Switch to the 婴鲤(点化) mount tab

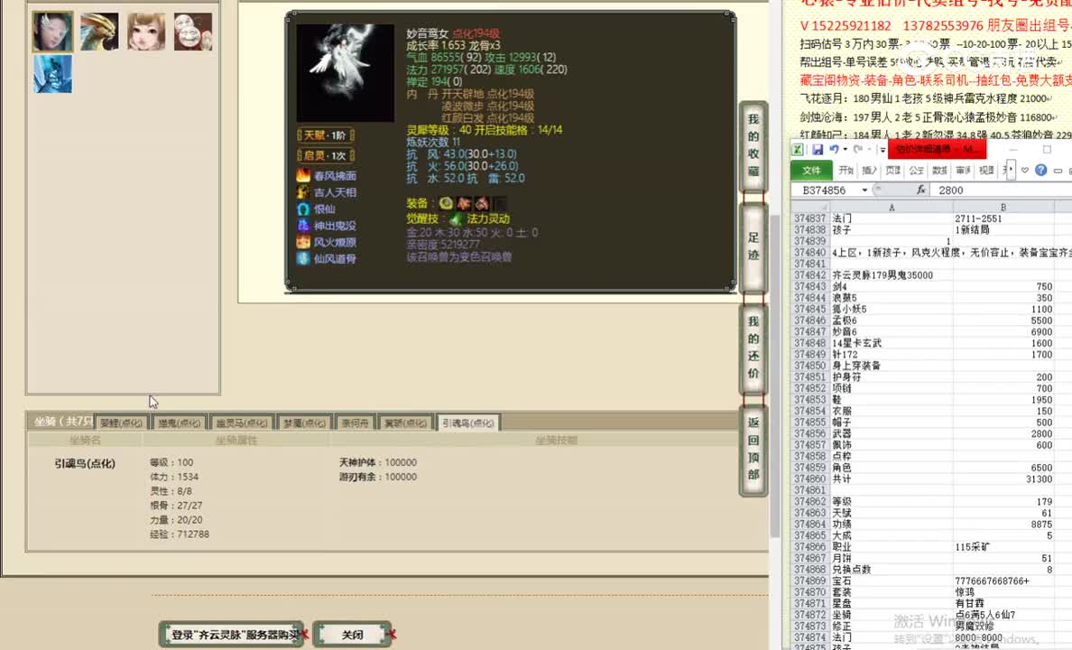122,422
